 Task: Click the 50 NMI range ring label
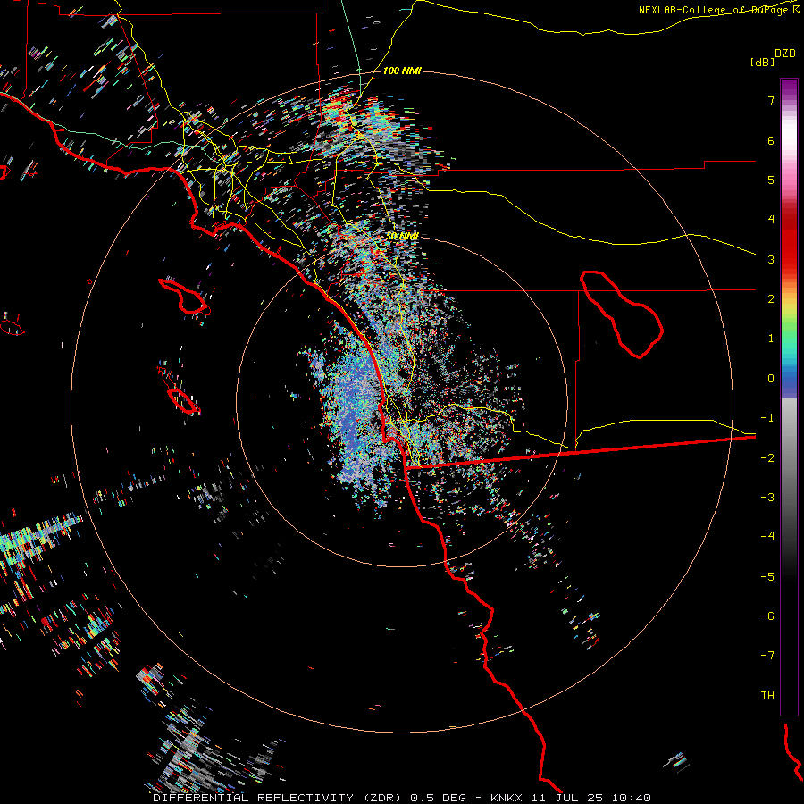[x=402, y=236]
